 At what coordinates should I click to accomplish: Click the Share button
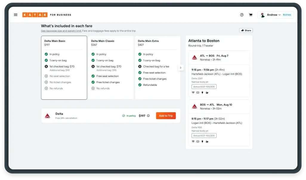click(246, 30)
